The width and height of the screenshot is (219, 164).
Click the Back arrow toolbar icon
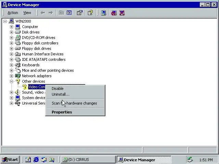click(x=43, y=13)
